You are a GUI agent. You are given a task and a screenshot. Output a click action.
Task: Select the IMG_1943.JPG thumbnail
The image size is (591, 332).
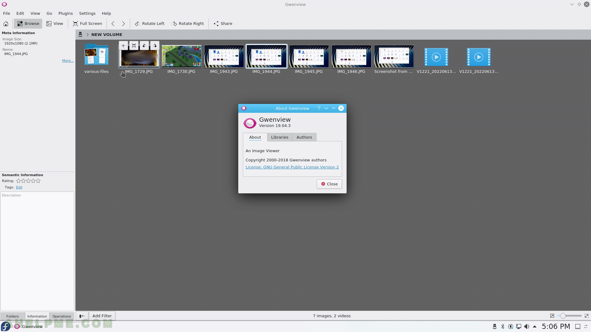click(x=224, y=57)
